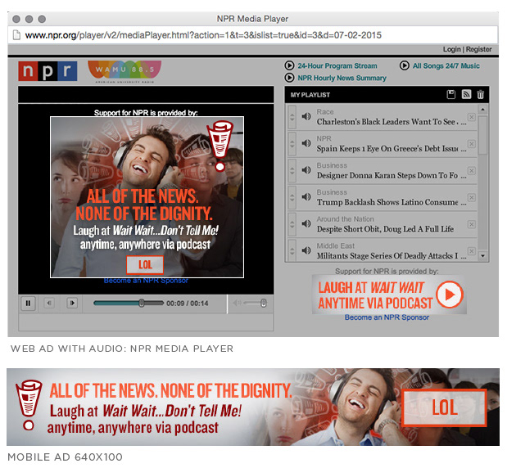Click Become an NPR Sponsor under video ad

[x=146, y=281]
